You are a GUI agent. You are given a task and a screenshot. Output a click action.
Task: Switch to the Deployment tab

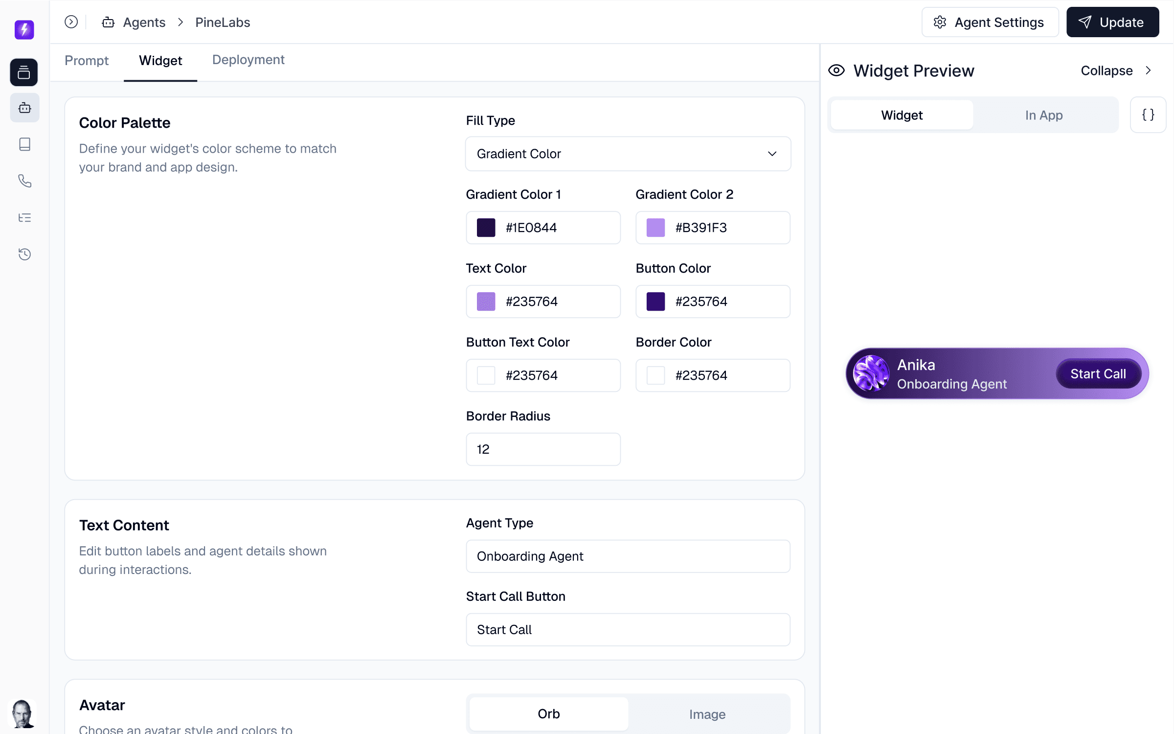248,60
